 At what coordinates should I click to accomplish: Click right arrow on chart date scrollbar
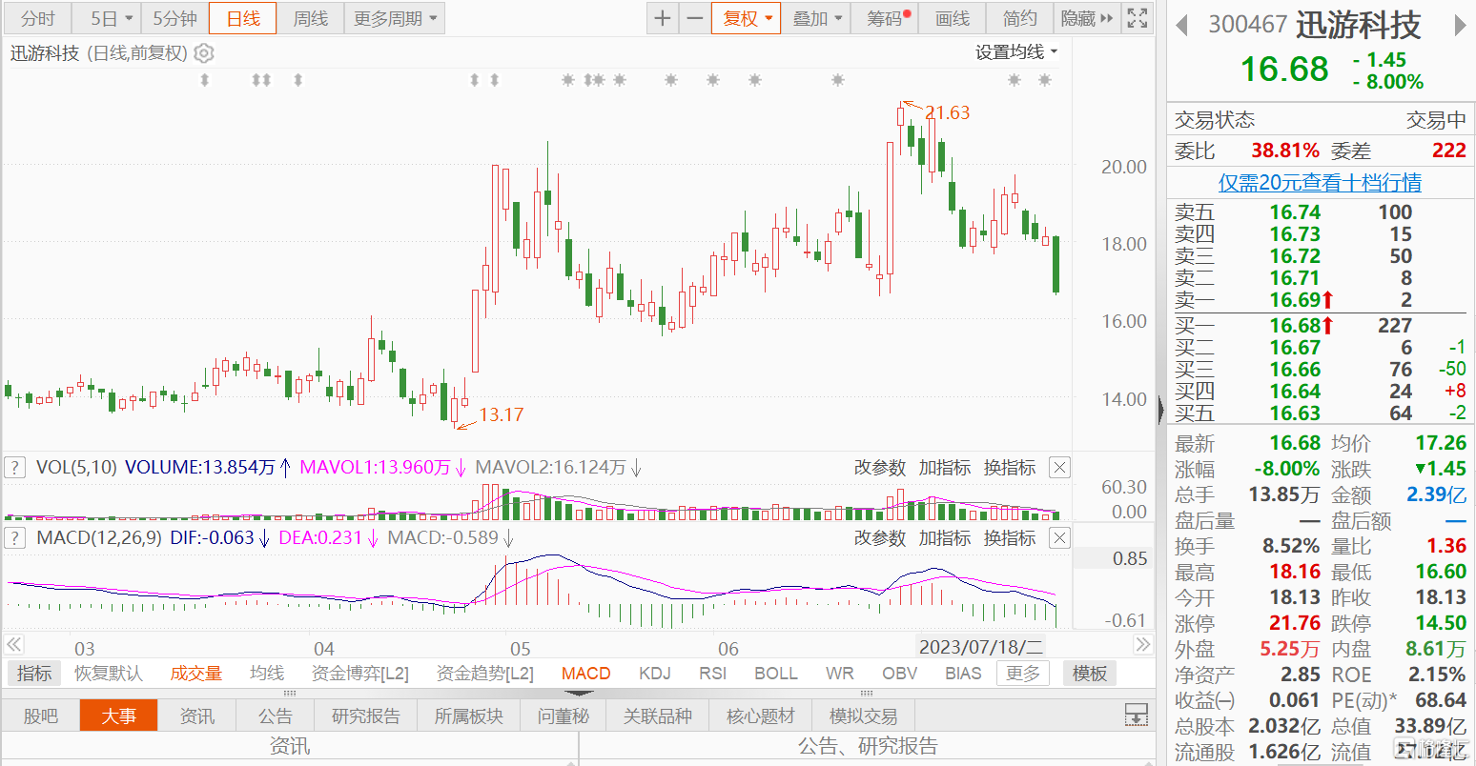(1142, 644)
